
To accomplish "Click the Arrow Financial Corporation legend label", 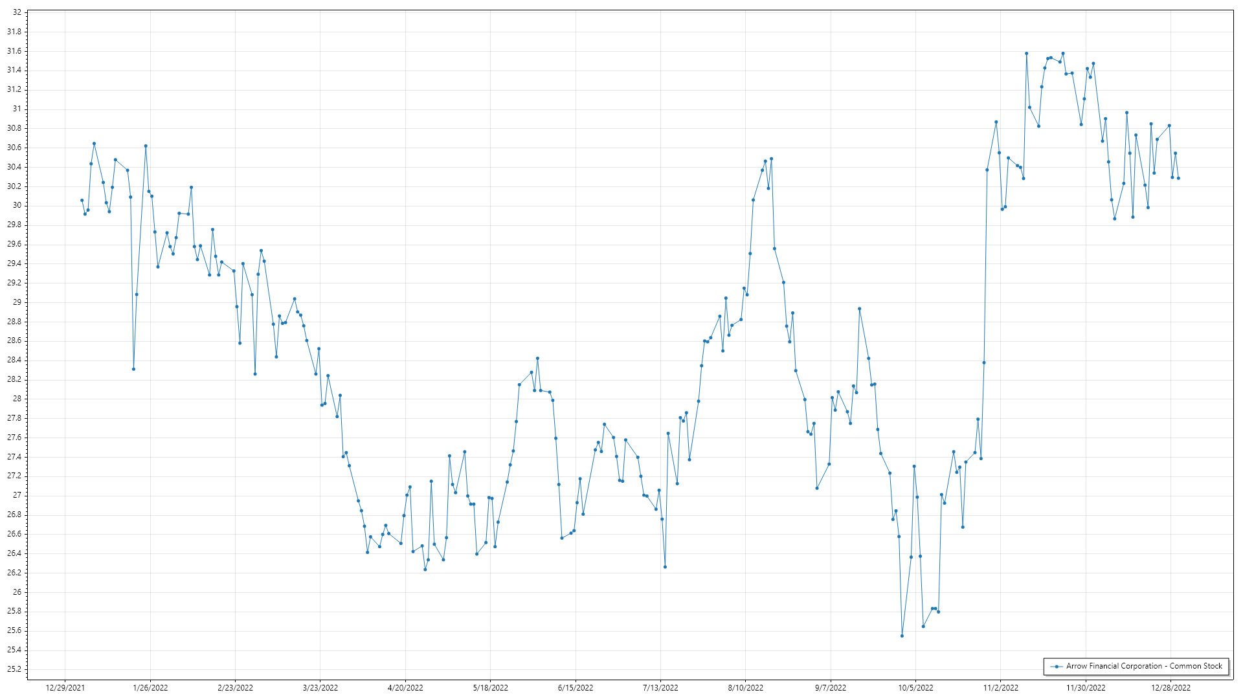I will 1144,666.
